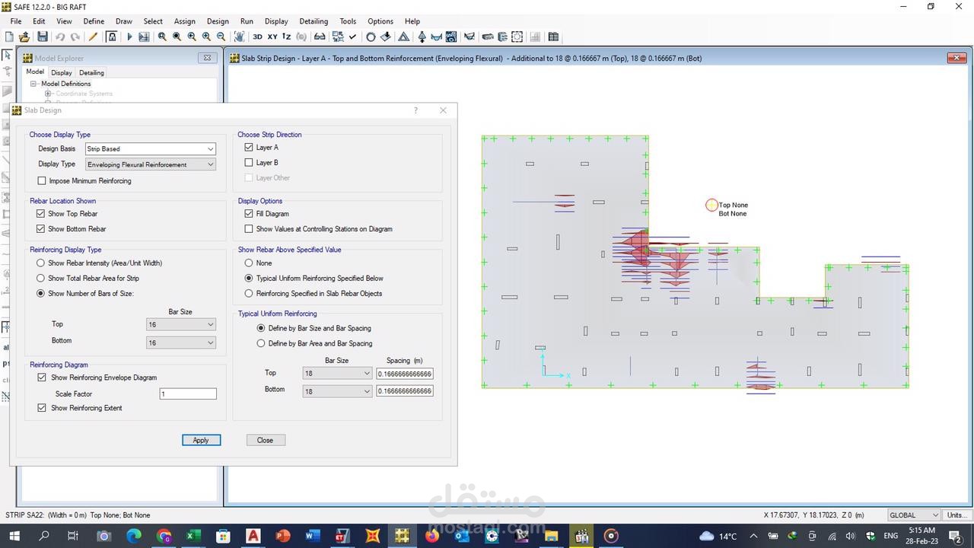Check Layer B strip direction

click(249, 163)
